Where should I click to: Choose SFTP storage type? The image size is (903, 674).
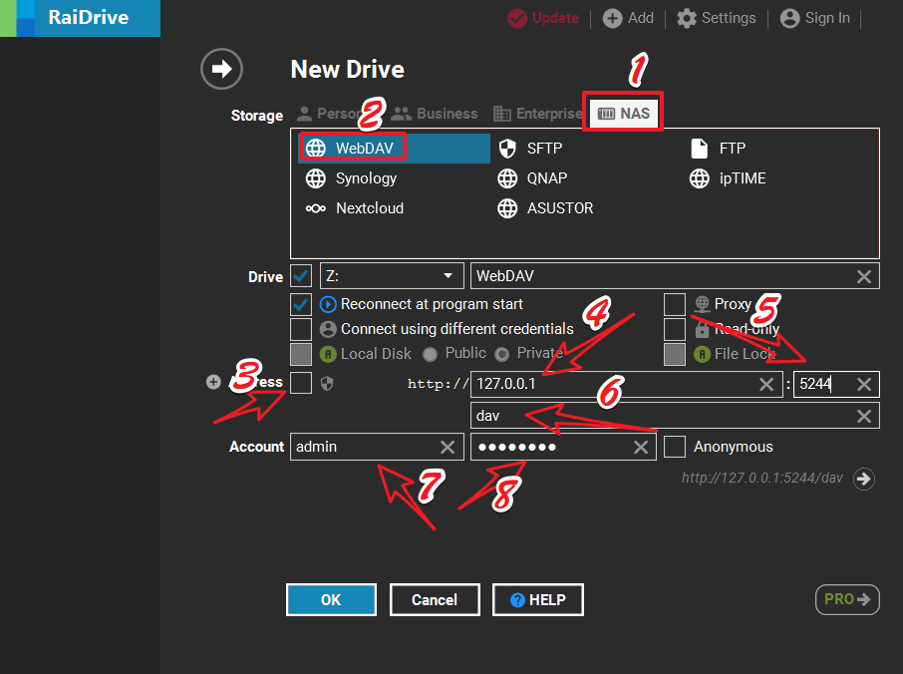click(530, 148)
